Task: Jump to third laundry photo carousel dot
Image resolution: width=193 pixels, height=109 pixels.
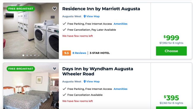Action: click(31, 55)
